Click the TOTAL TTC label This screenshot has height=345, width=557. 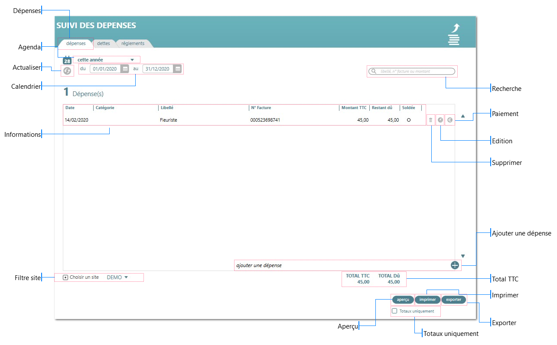point(358,275)
